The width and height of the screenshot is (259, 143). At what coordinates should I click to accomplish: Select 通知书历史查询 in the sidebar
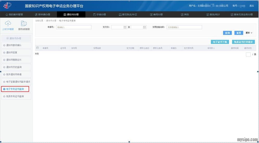click(16, 67)
